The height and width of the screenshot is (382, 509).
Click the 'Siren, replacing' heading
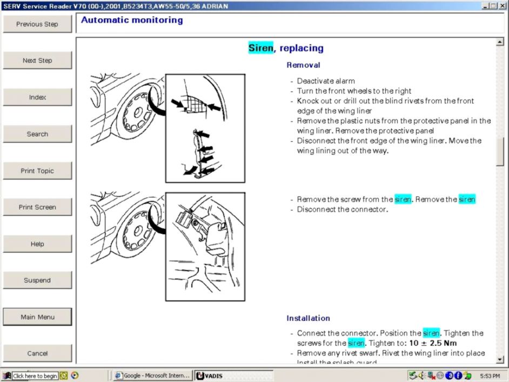point(286,48)
